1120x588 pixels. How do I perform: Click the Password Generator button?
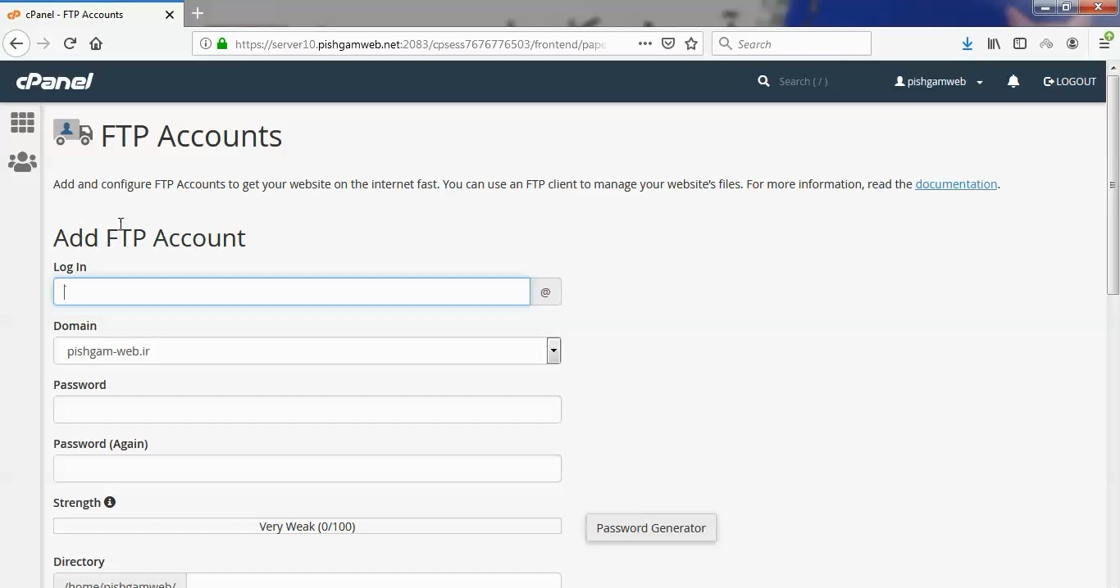pyautogui.click(x=651, y=527)
